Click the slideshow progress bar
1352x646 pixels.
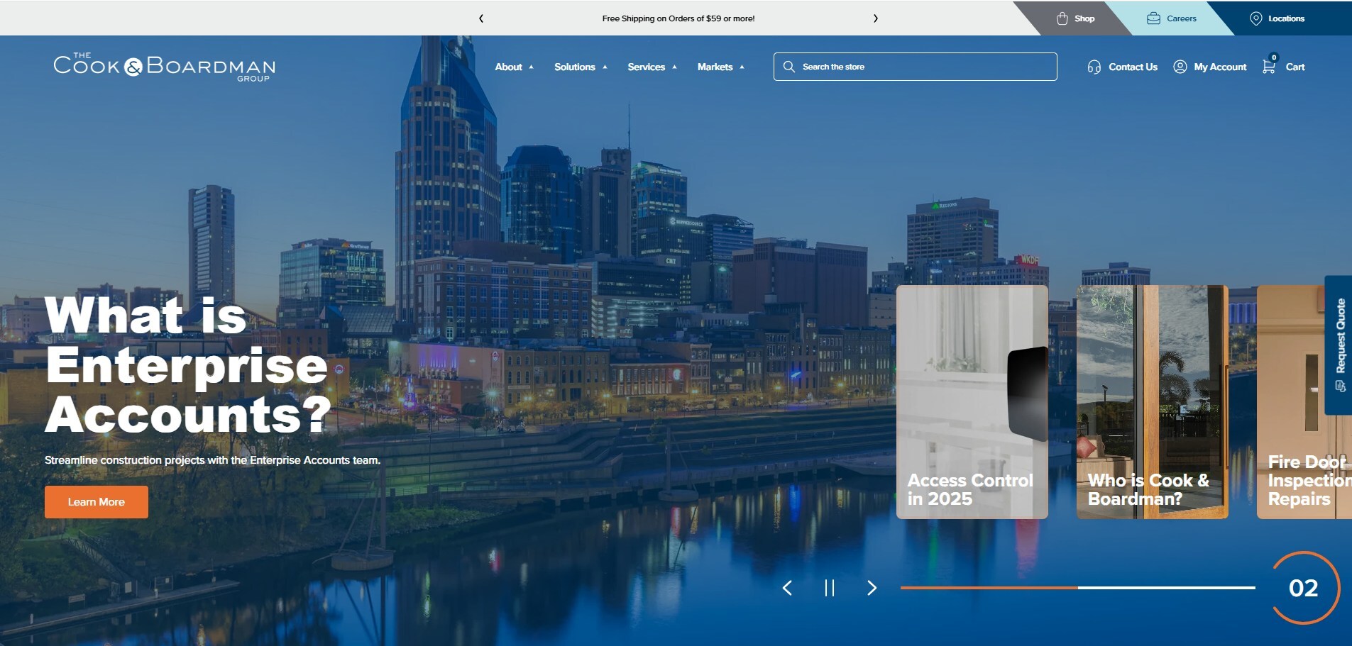pyautogui.click(x=1077, y=588)
